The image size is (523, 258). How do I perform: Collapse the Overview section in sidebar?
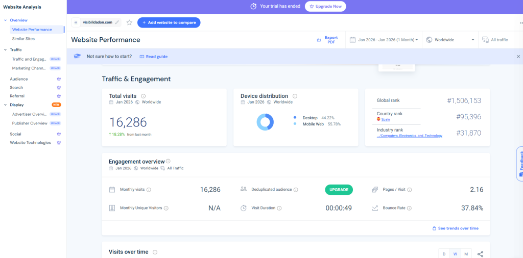pyautogui.click(x=5, y=20)
